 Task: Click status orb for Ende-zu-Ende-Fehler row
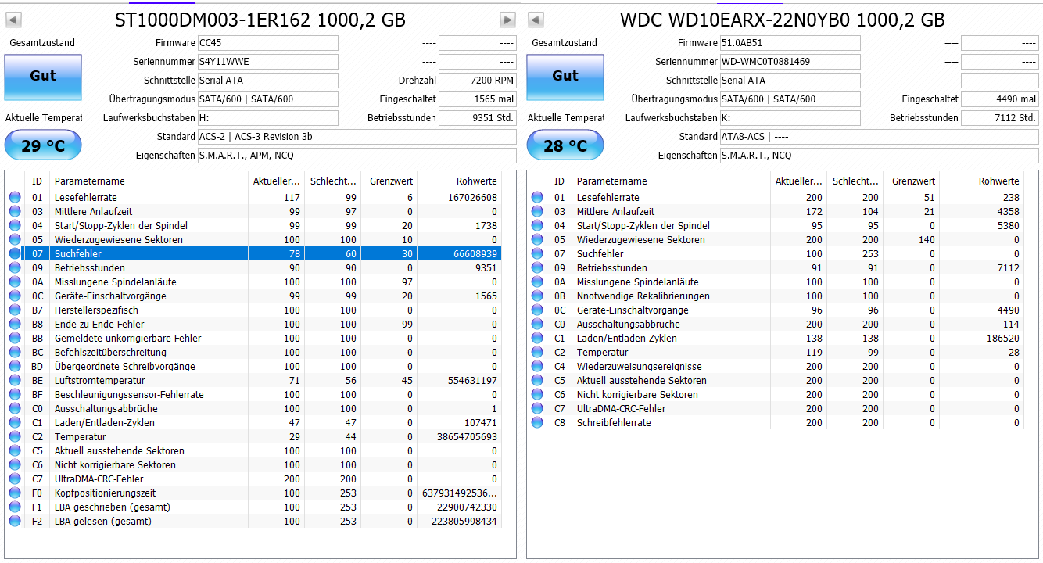pos(15,325)
